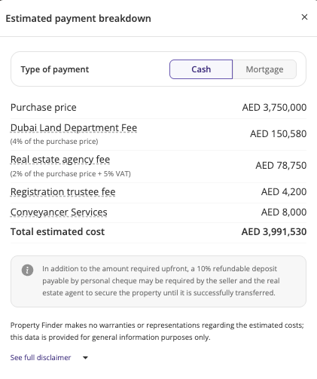
Task: Click the AED 4,200 trustee fee amount
Action: (284, 192)
